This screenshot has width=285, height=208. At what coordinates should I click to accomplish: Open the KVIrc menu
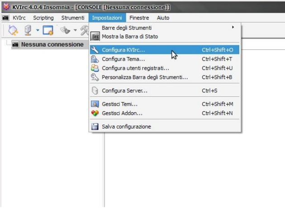click(x=19, y=18)
